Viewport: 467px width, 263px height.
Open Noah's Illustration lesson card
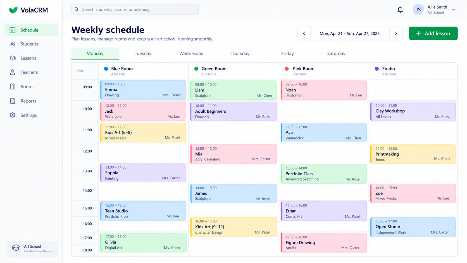click(324, 90)
